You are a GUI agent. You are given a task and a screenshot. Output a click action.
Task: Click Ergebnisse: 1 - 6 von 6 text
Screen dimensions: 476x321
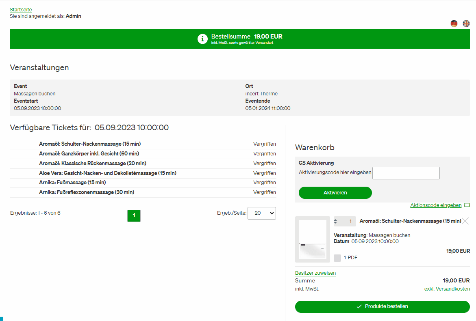(x=35, y=213)
